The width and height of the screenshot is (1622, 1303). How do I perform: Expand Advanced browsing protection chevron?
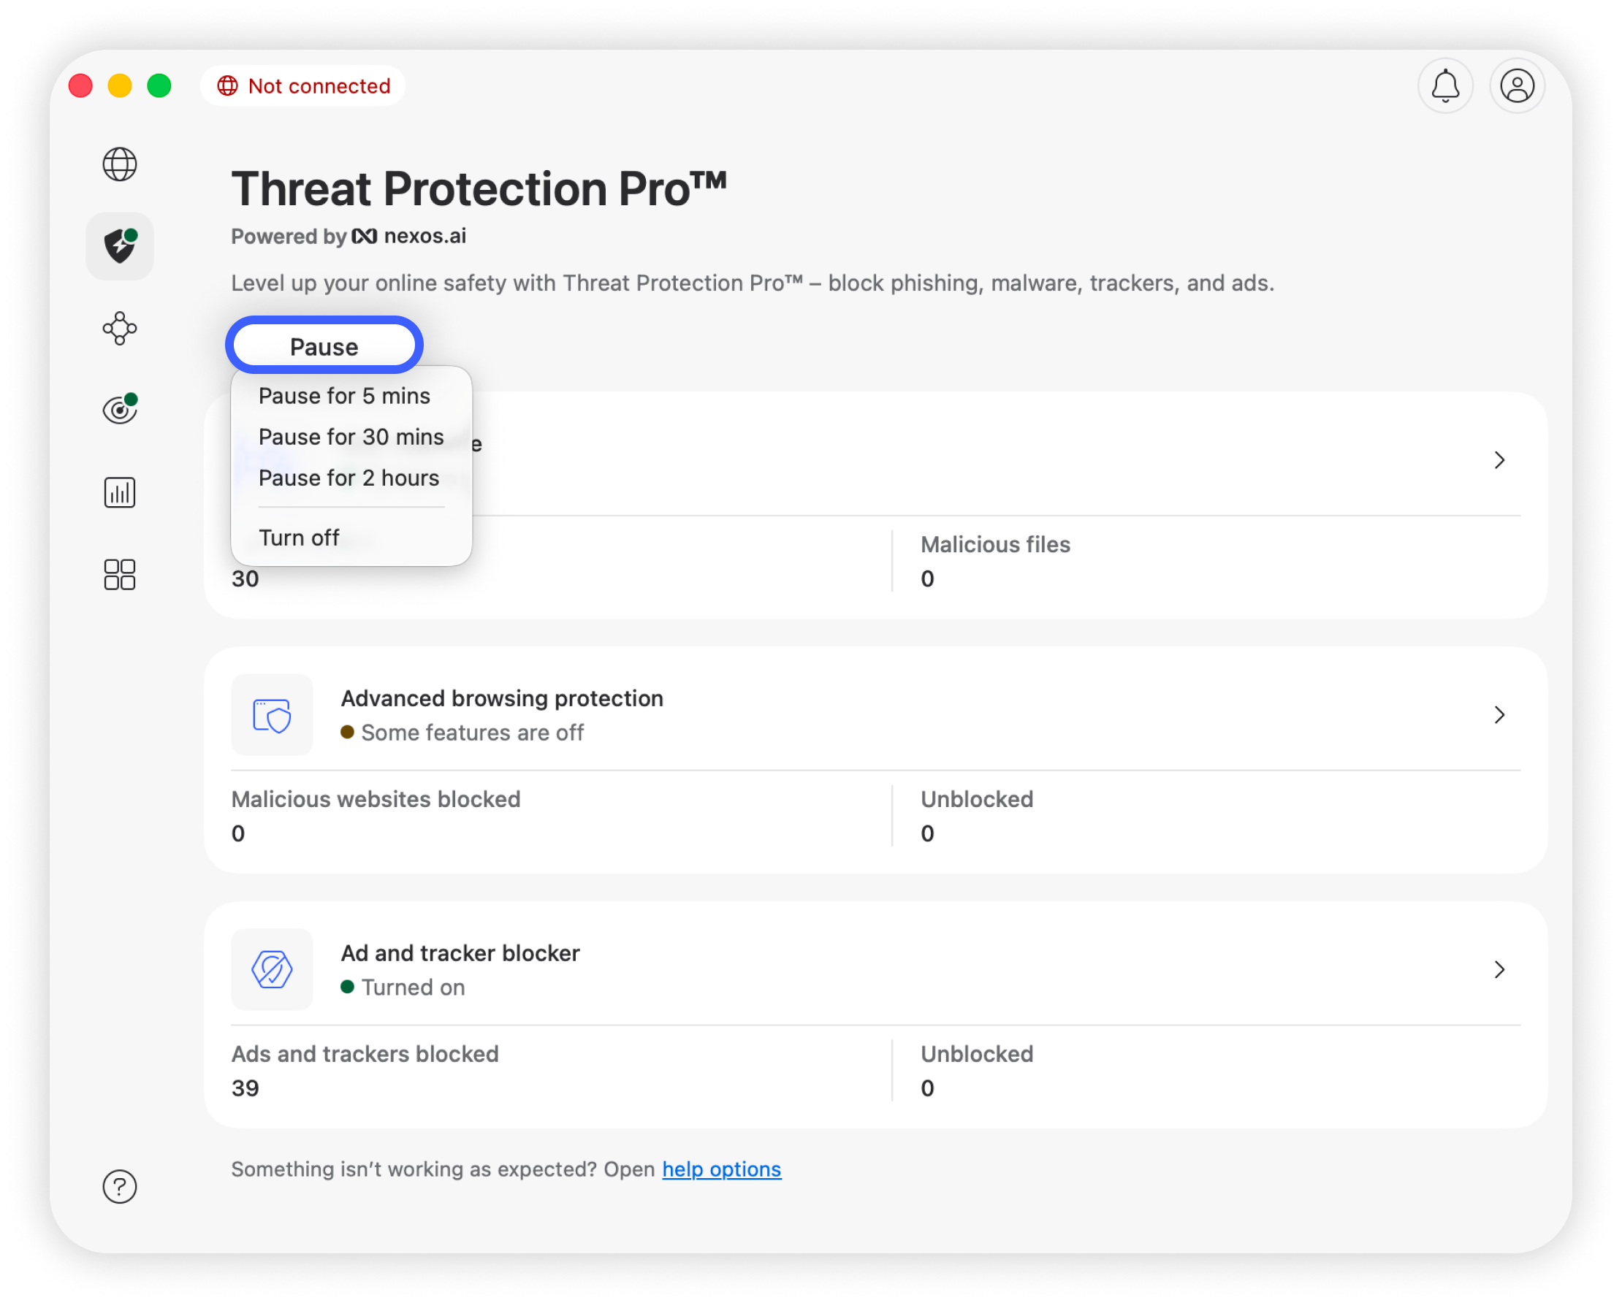pos(1499,714)
